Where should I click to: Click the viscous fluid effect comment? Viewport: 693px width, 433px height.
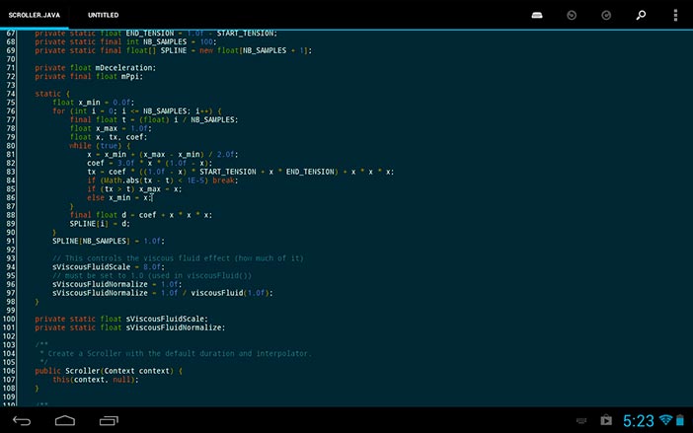(178, 258)
